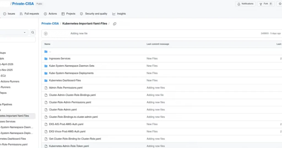Screen dimensions: 282x148
Task: Select the Repos item in the sidebar tree
Action: 3,93
